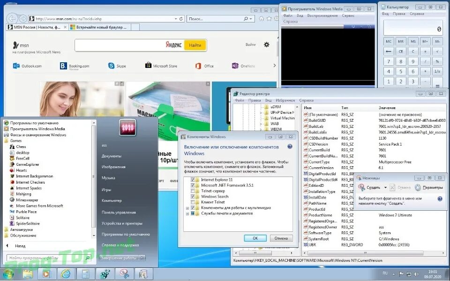Open Microsoft Store shortcut on MSN
This screenshot has width=450, height=281.
point(161,66)
